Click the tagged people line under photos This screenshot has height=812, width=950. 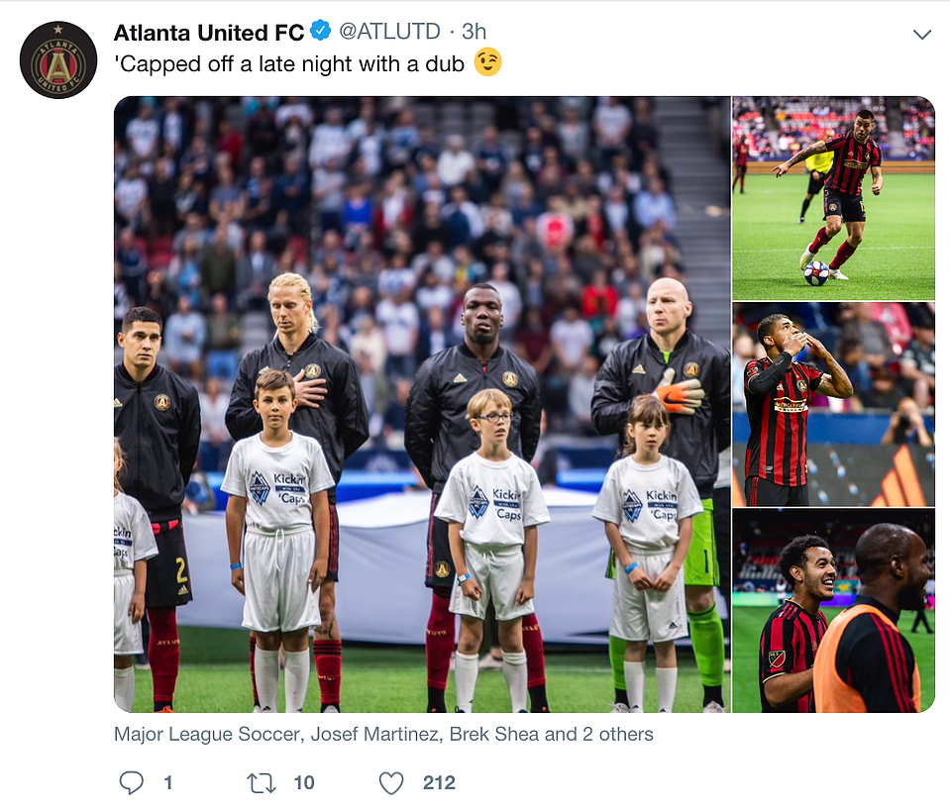[x=383, y=734]
